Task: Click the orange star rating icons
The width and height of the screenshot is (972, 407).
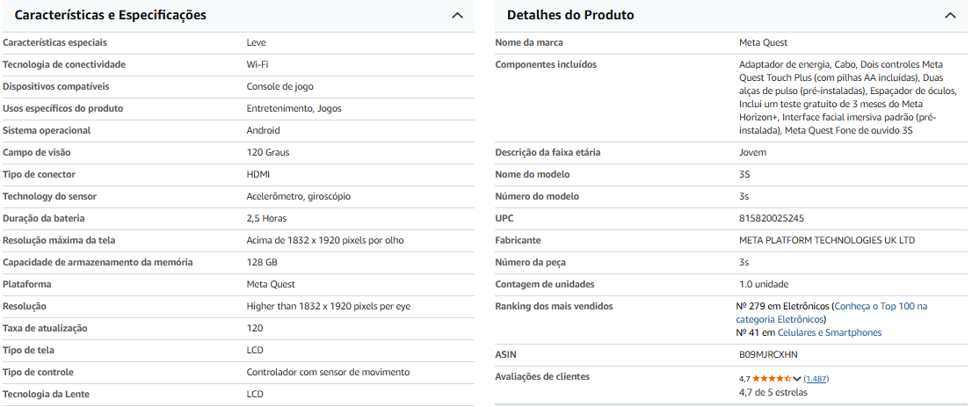Action: point(772,379)
